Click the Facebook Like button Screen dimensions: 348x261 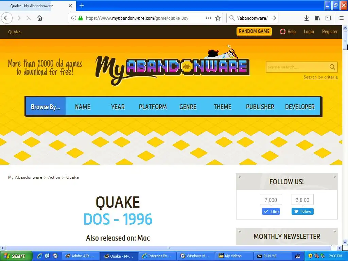(x=271, y=211)
